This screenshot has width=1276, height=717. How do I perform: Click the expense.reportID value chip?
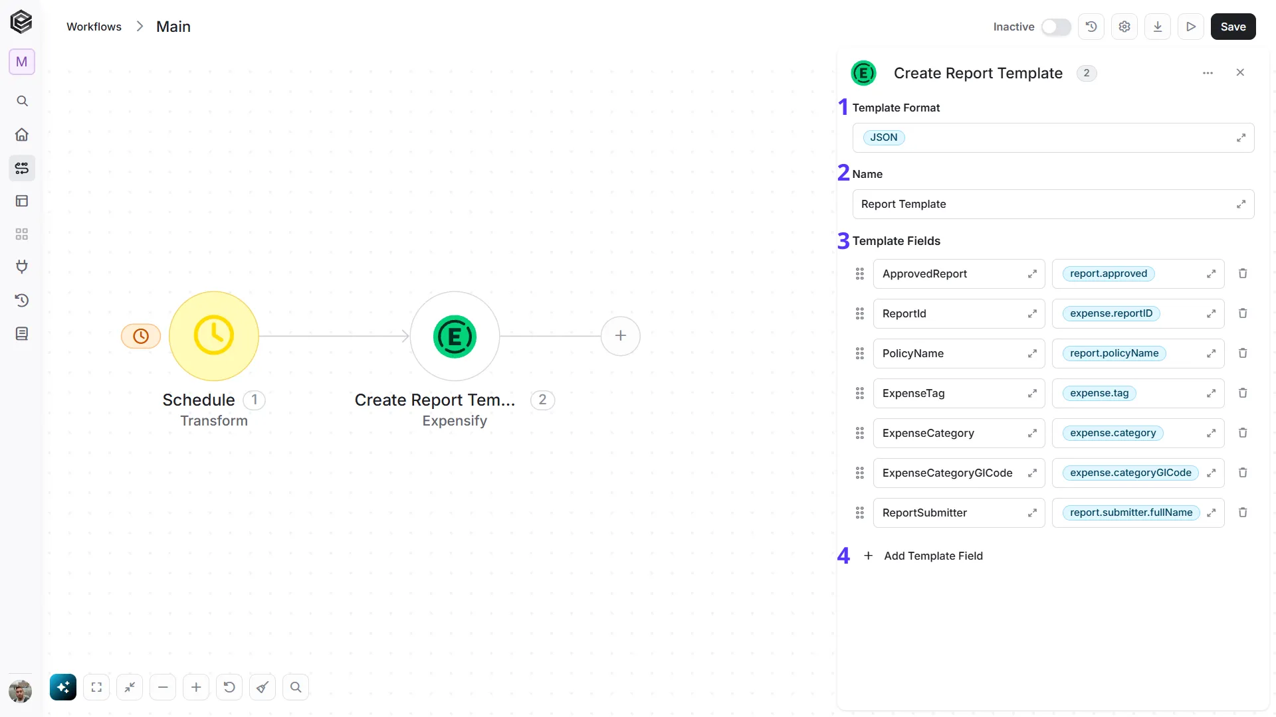click(1111, 313)
